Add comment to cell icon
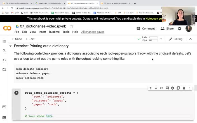Image resolution: width=197 pixels, height=123 pixels. [167, 88]
